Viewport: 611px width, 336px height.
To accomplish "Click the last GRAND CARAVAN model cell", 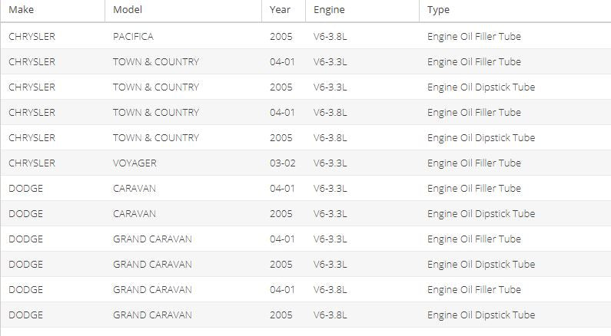I will tap(152, 315).
